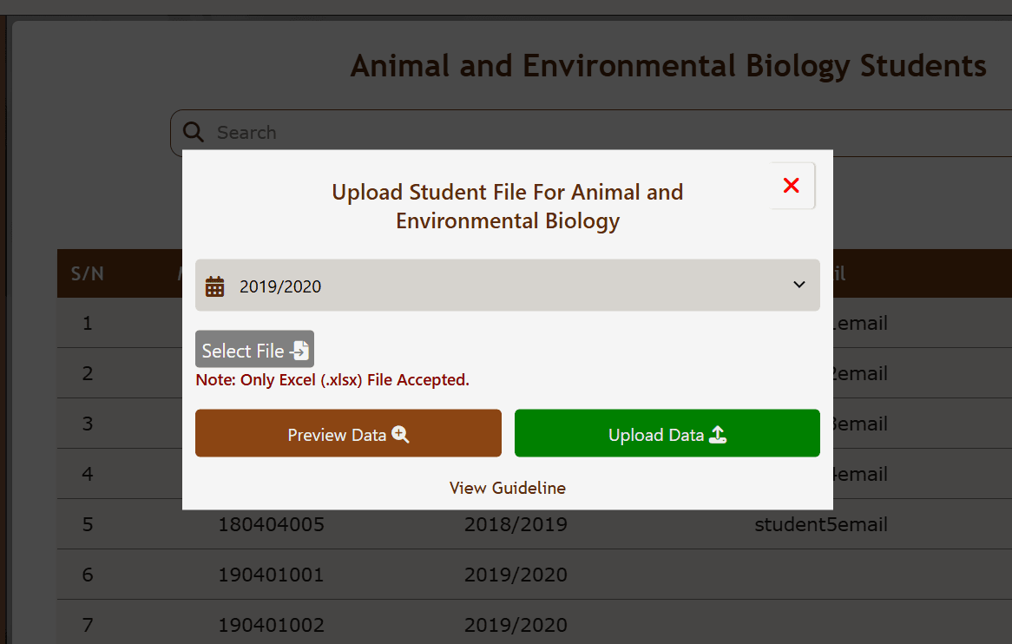Click the green Upload Data button
This screenshot has width=1012, height=644.
pos(667,433)
